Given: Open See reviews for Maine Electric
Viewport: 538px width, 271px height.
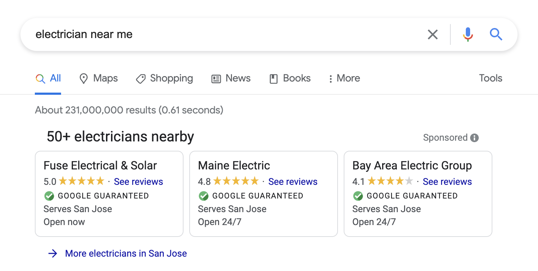Looking at the screenshot, I should (x=293, y=182).
